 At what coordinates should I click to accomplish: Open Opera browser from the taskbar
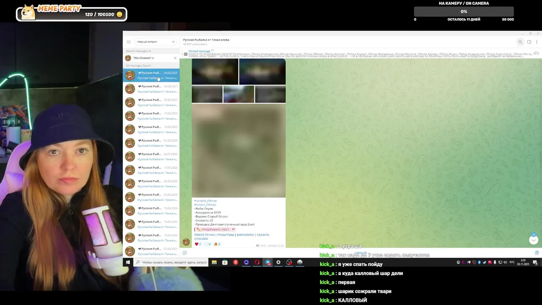(257, 262)
